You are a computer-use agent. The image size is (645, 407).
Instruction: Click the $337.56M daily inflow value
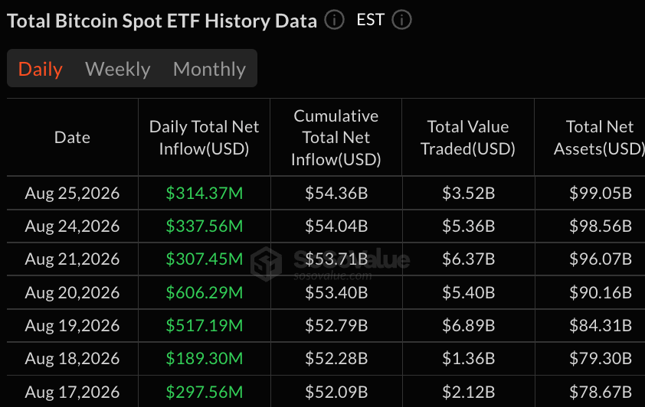(x=205, y=226)
